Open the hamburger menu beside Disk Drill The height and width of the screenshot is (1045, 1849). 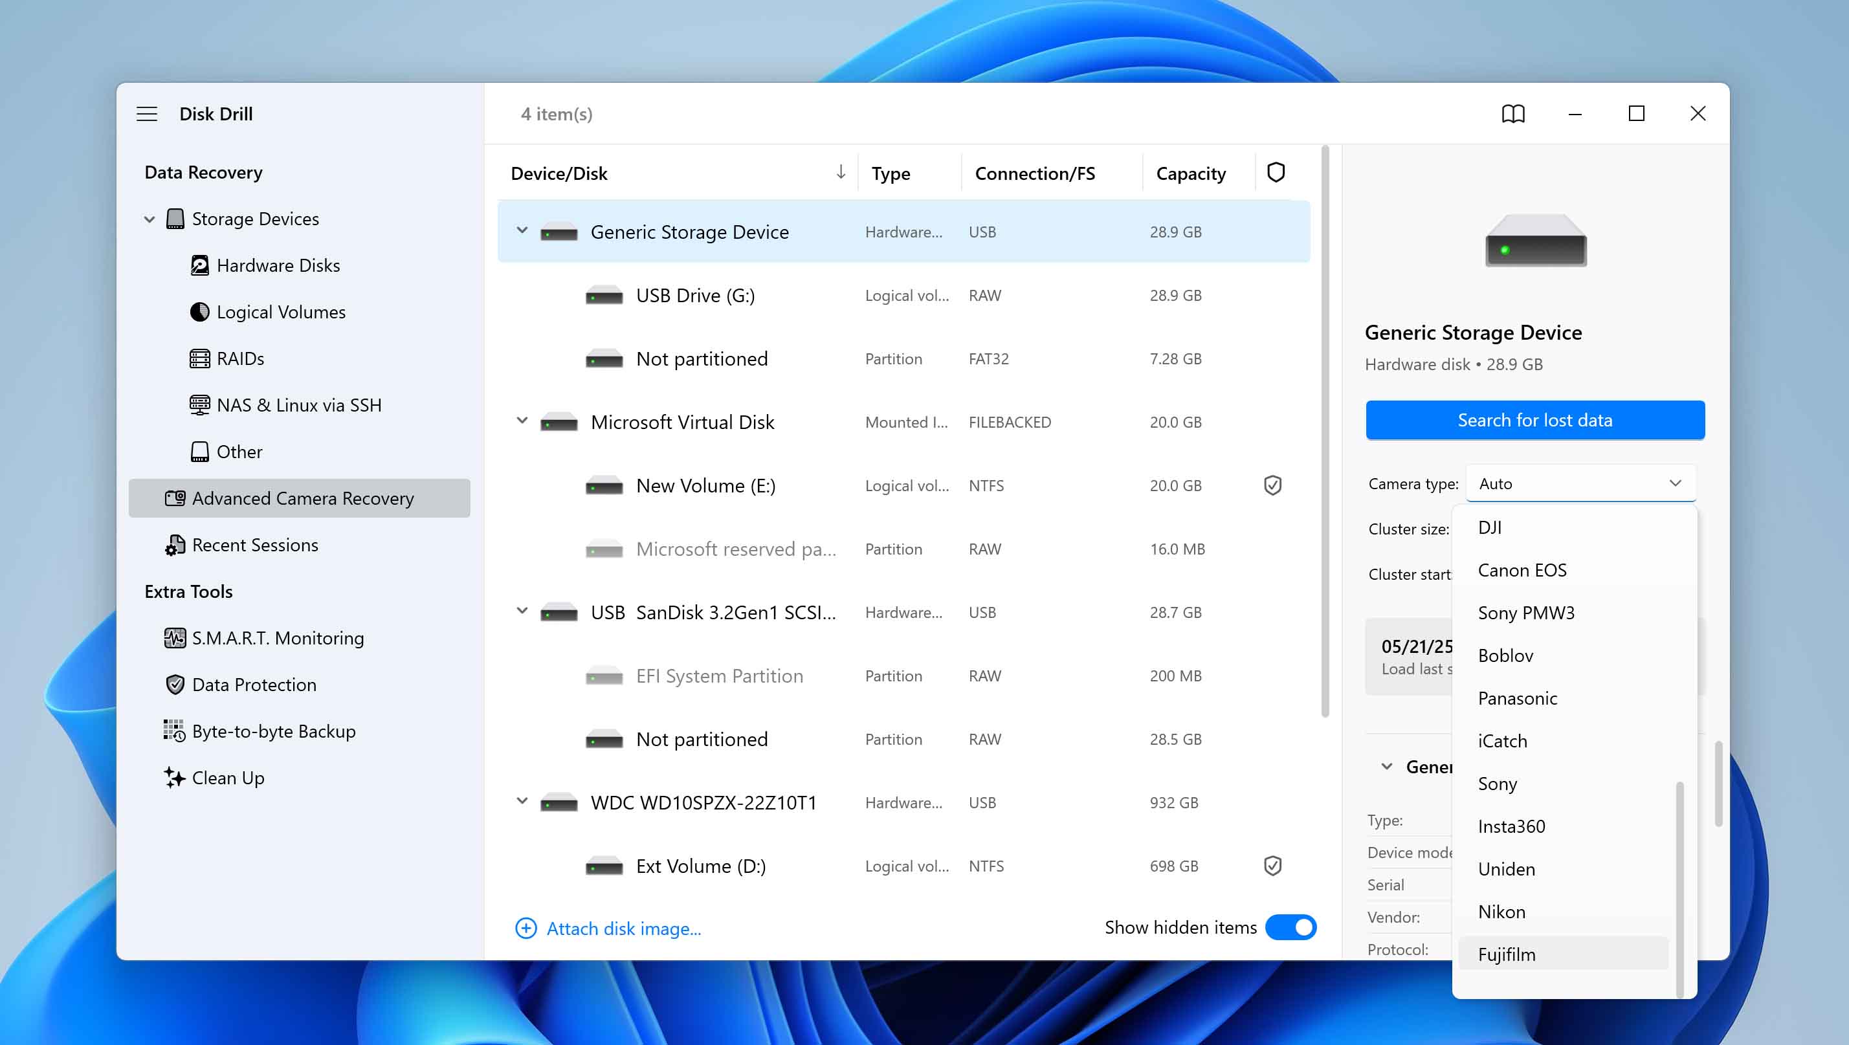coord(146,113)
